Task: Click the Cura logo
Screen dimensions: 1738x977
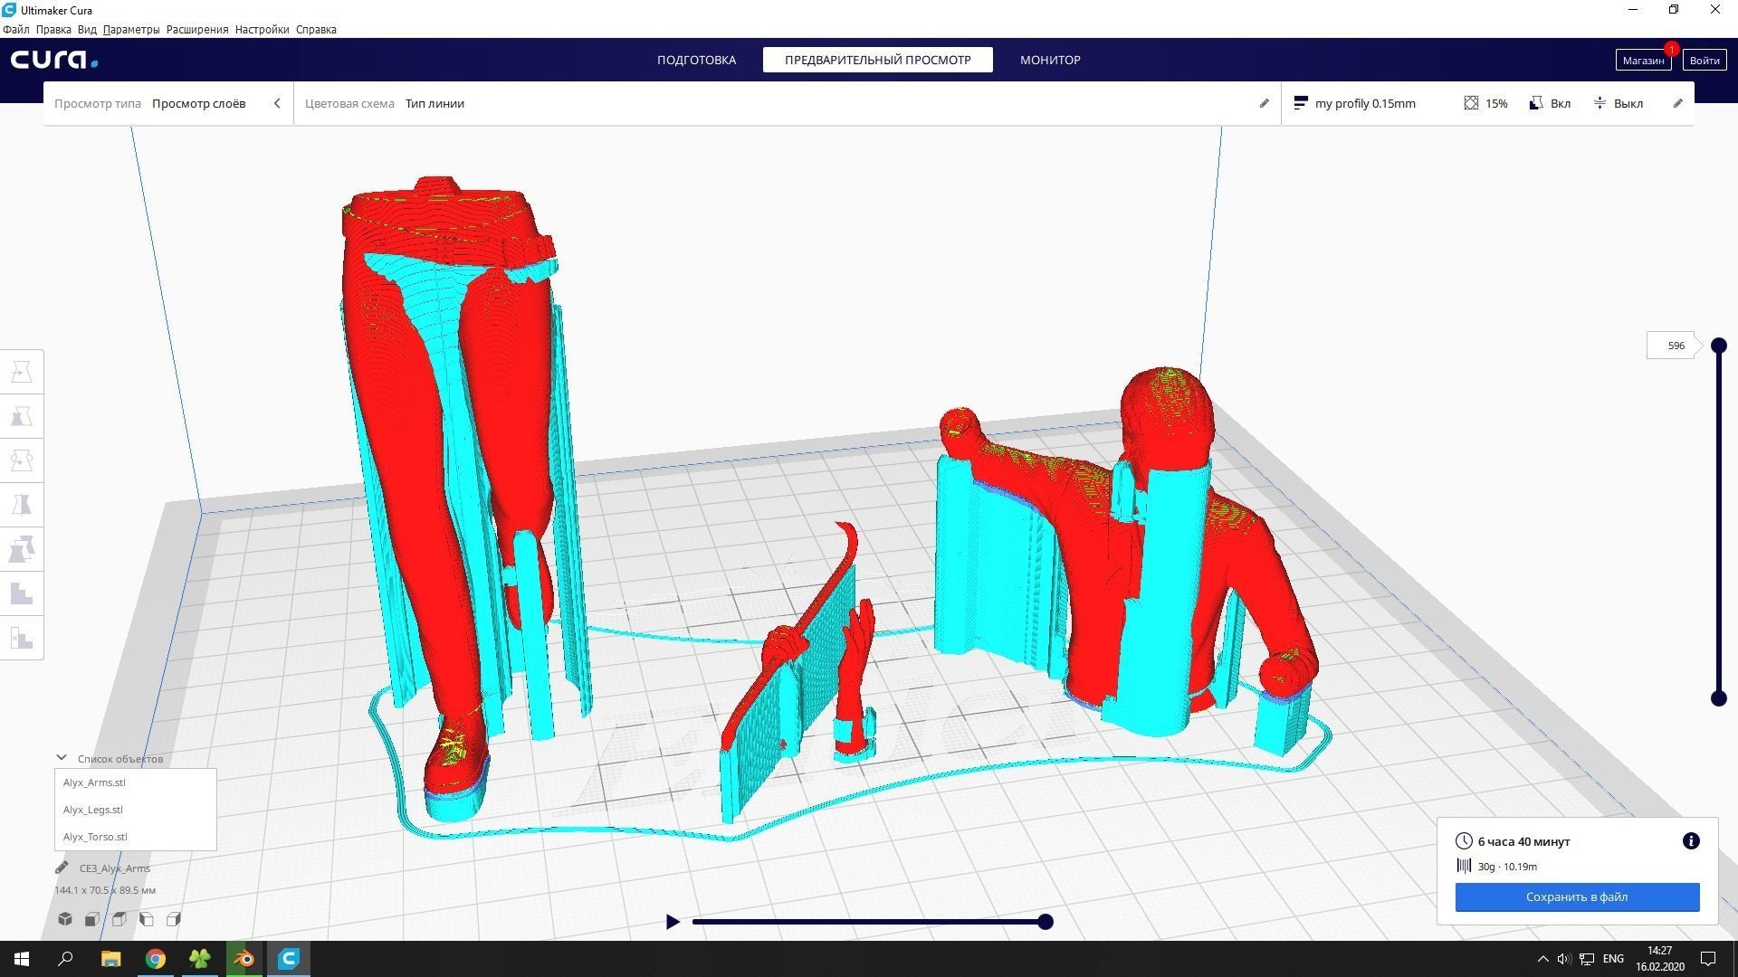Action: [54, 60]
